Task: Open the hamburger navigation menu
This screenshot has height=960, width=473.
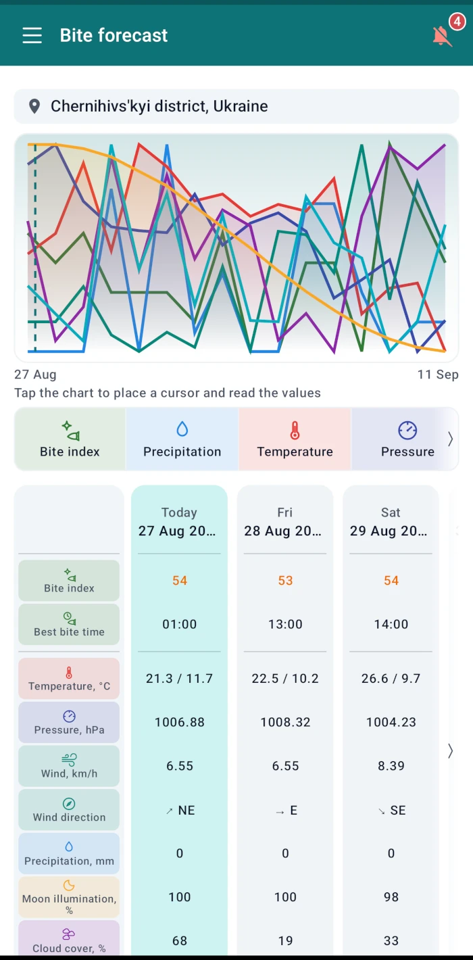Action: coord(32,35)
